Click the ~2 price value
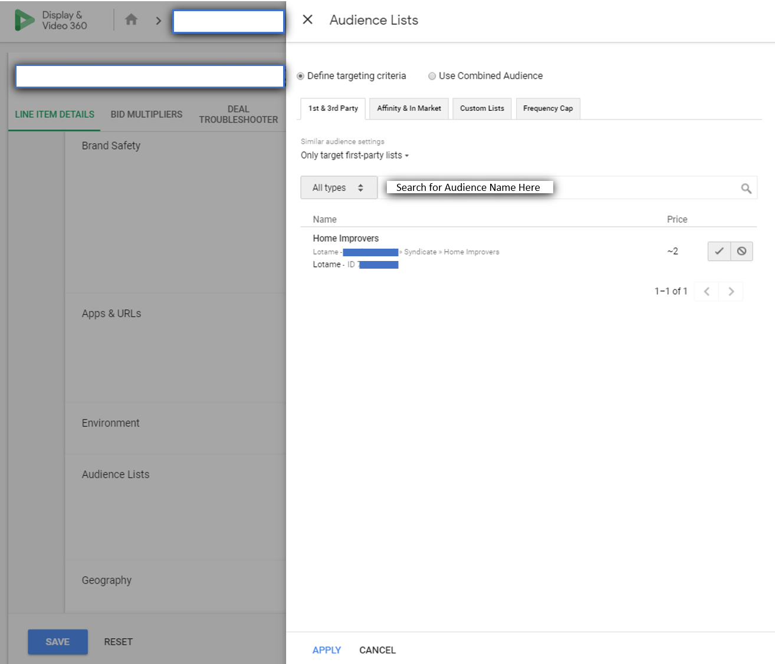 tap(673, 251)
